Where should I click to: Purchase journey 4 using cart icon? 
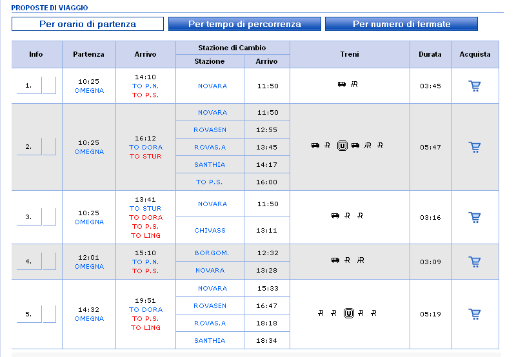click(475, 261)
